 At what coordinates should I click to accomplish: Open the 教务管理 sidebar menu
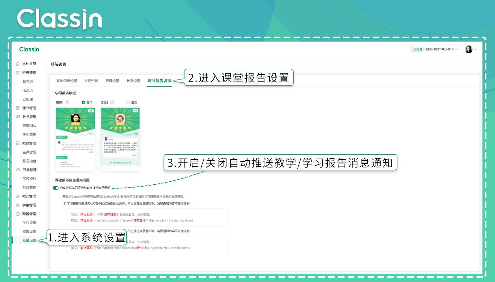[29, 143]
